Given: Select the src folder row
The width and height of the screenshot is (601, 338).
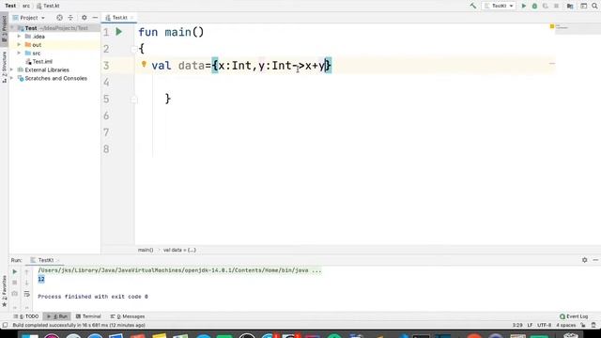Looking at the screenshot, I should coord(54,54).
